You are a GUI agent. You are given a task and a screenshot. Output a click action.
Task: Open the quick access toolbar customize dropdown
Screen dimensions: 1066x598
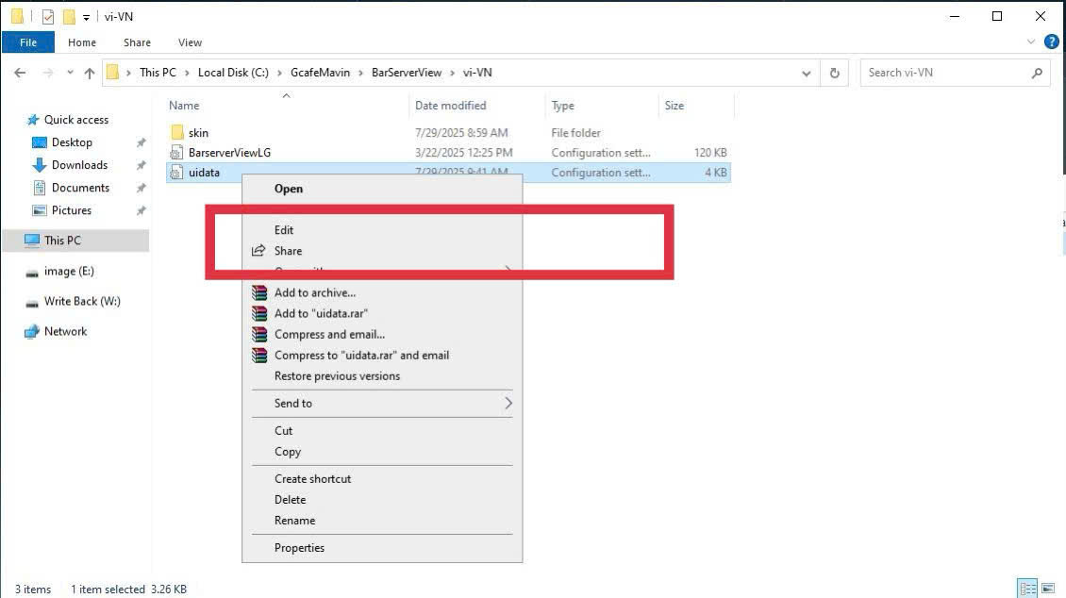pyautogui.click(x=86, y=17)
